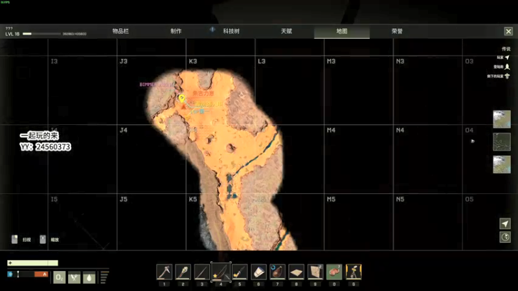Click the food status icon
518x291 pixels.
pos(74,277)
